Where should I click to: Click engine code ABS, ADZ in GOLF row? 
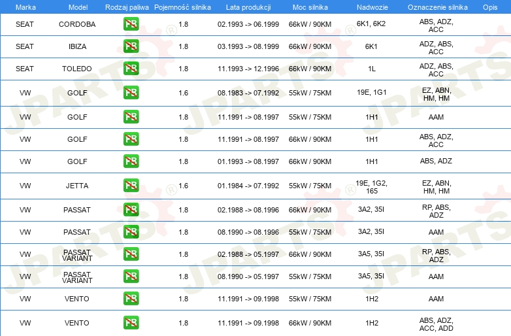[x=436, y=161]
